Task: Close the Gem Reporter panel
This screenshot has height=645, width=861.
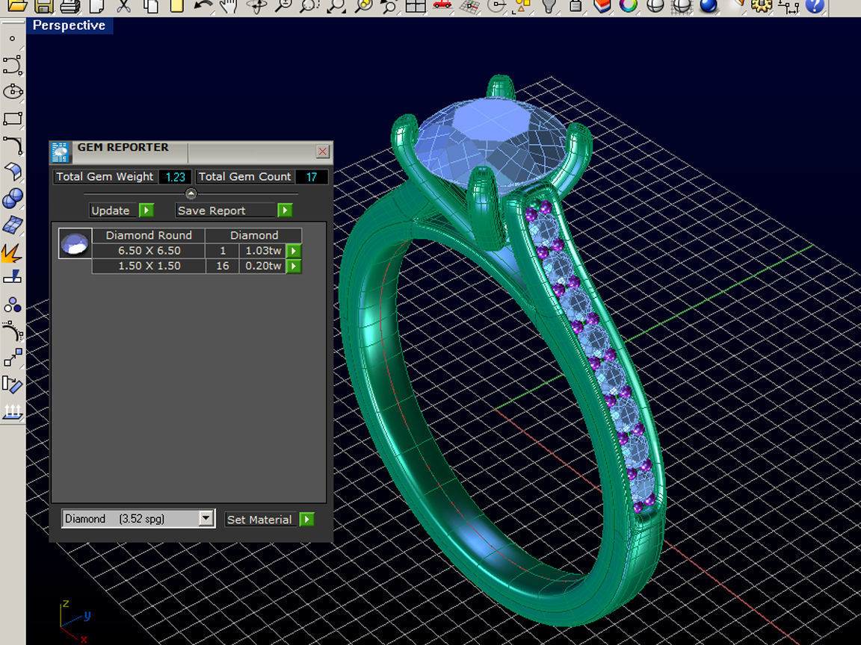Action: [323, 152]
